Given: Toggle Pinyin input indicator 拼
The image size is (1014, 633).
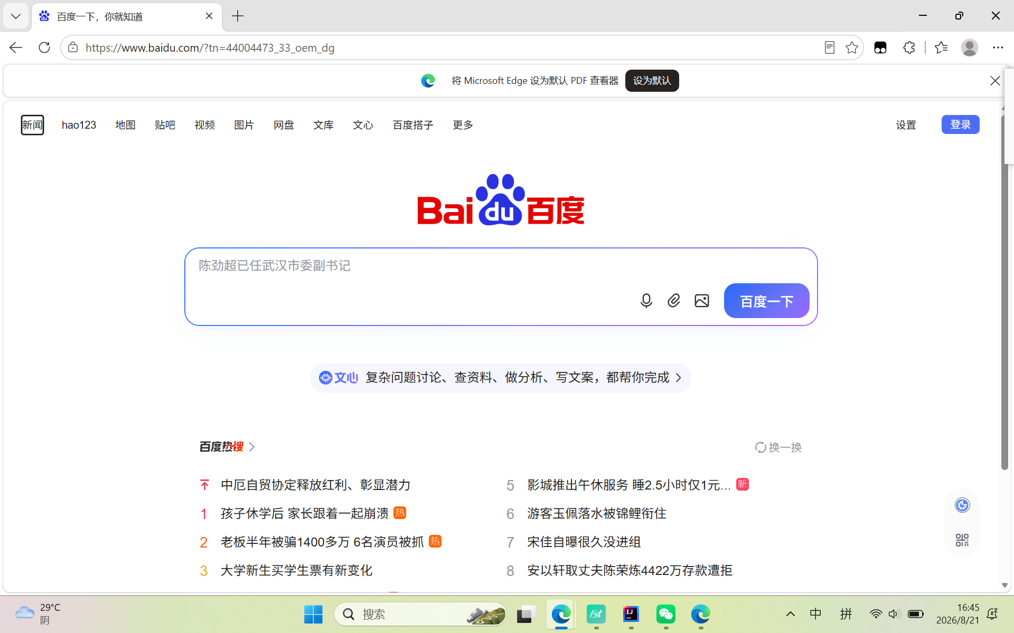Looking at the screenshot, I should [x=846, y=614].
